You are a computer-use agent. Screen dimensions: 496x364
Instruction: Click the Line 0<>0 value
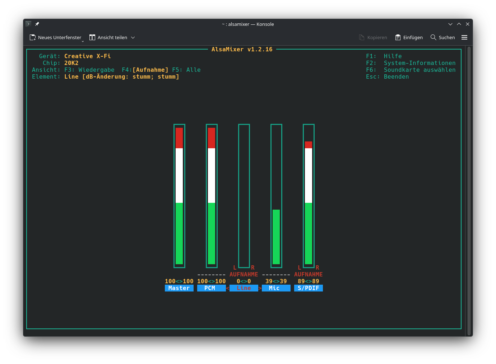pyautogui.click(x=244, y=281)
